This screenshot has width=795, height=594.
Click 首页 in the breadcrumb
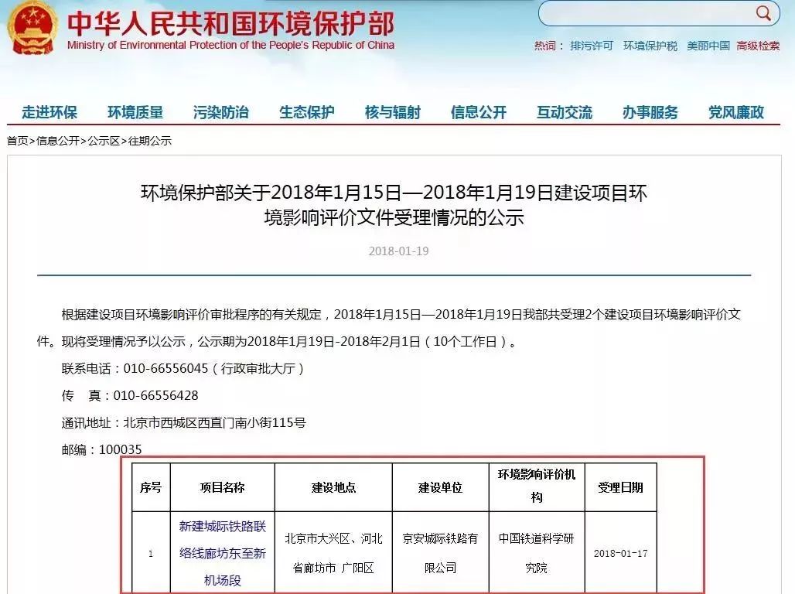click(x=18, y=141)
